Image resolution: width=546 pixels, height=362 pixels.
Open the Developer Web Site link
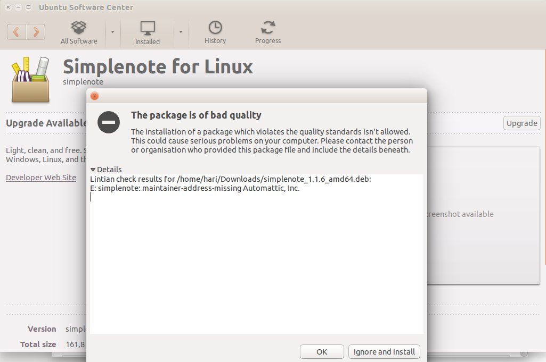pos(40,178)
